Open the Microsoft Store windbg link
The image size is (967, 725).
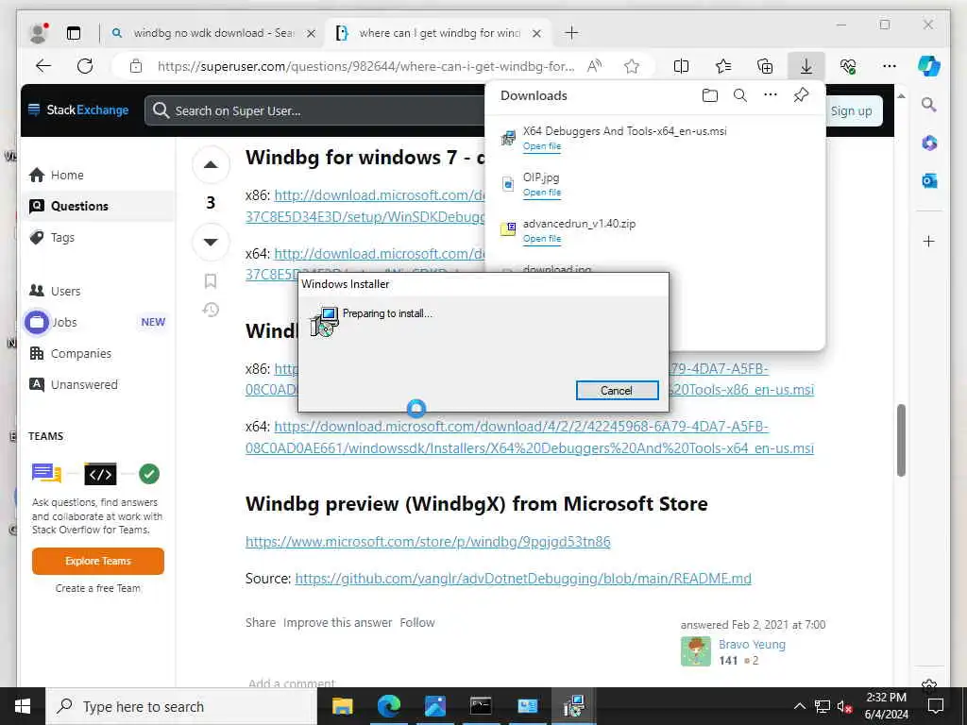point(428,541)
